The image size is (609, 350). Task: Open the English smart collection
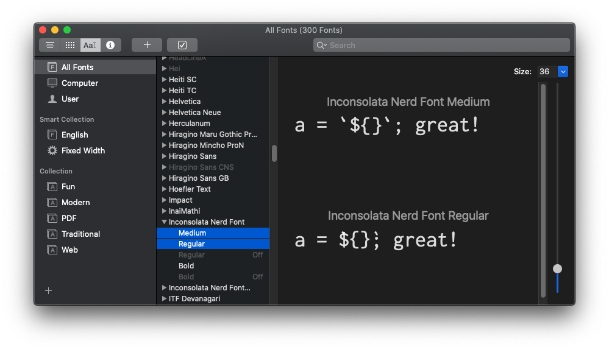[95, 135]
